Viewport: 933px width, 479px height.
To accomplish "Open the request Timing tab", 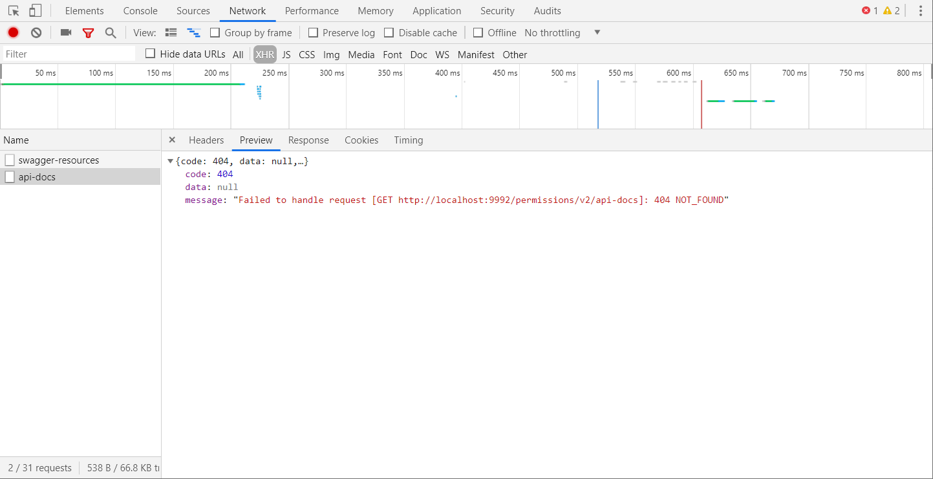I will pyautogui.click(x=409, y=140).
